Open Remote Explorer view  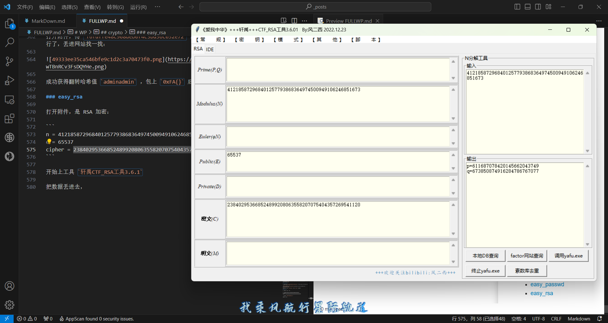pos(9,100)
